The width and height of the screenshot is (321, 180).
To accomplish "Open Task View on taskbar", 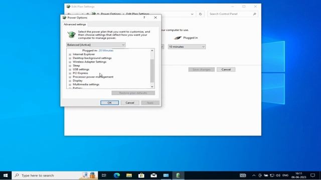I will point(104,175).
